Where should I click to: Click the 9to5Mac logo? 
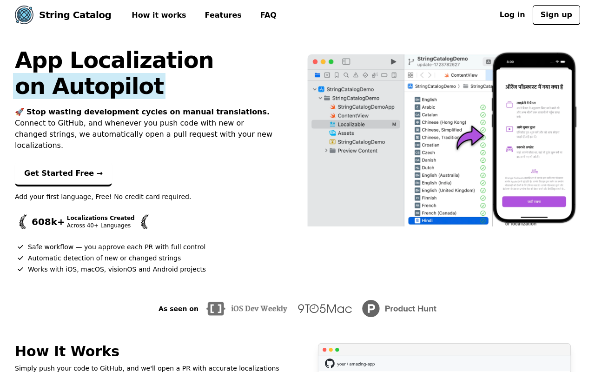[x=325, y=309]
